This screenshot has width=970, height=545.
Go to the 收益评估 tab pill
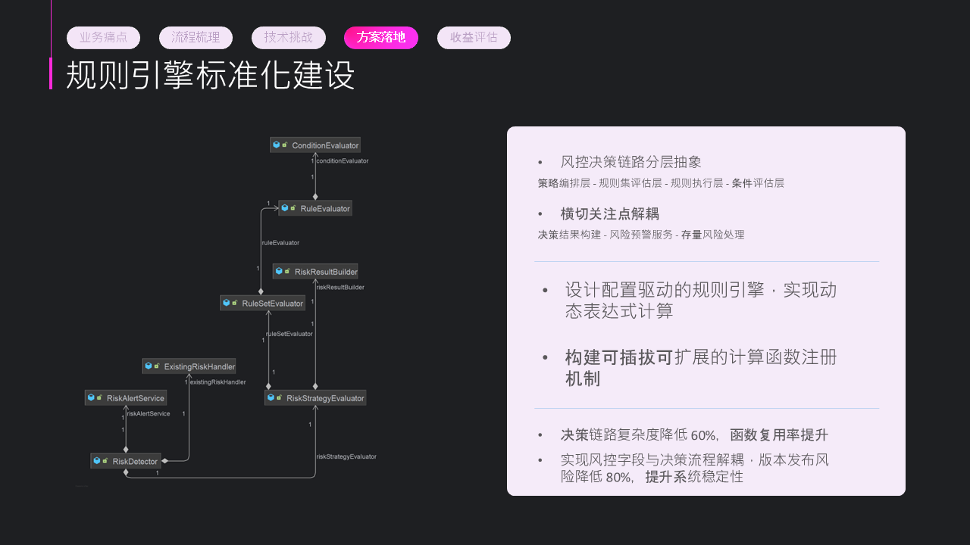coord(474,38)
